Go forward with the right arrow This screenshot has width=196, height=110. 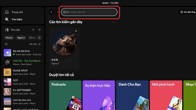[57, 12]
